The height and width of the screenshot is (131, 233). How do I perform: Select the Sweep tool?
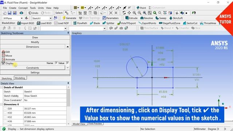coord(161,18)
